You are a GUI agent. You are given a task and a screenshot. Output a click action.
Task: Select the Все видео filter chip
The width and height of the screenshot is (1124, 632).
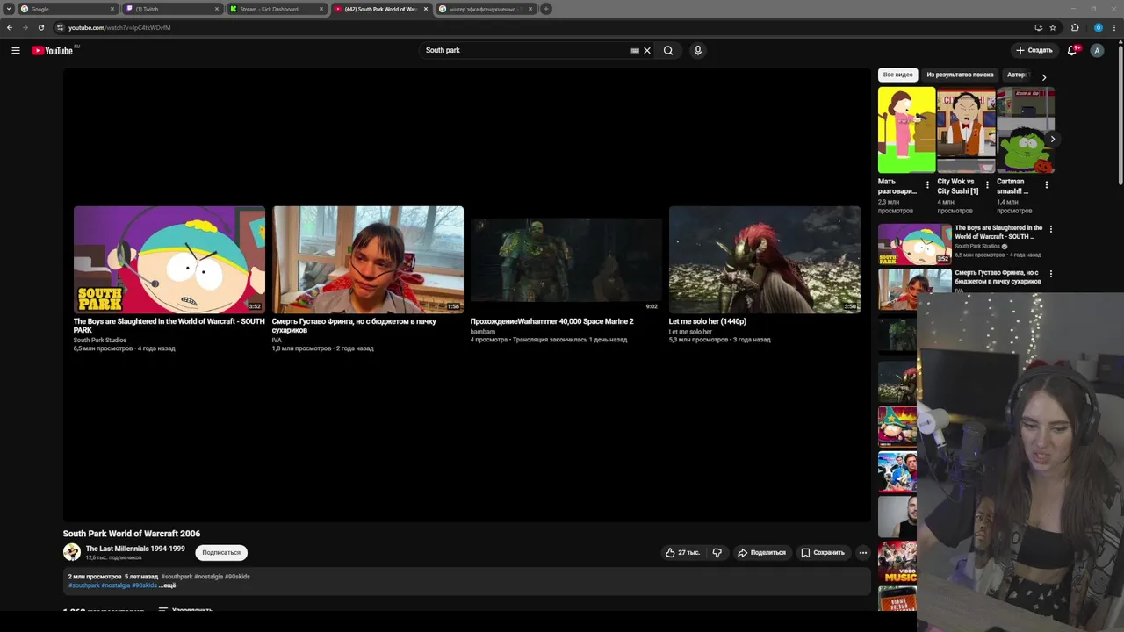[897, 75]
